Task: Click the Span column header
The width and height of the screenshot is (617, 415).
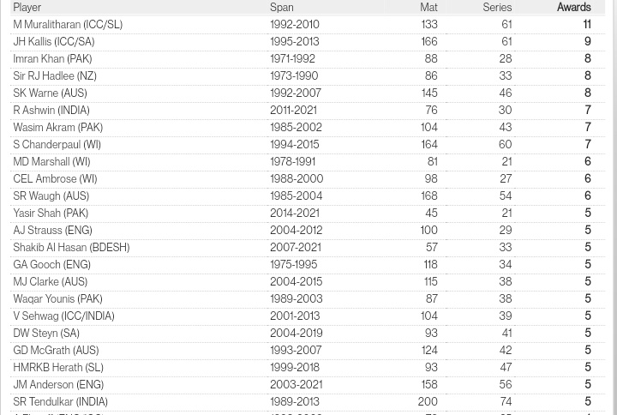Action: point(281,8)
